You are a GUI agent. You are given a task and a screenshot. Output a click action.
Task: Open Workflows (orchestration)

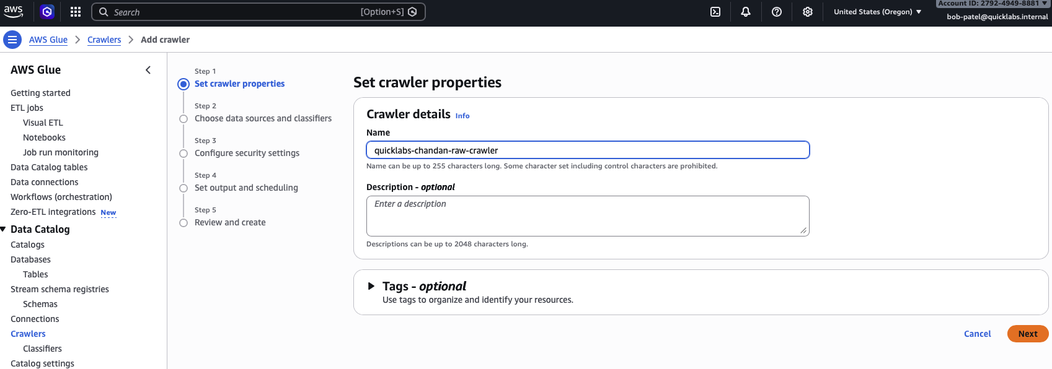tap(61, 197)
